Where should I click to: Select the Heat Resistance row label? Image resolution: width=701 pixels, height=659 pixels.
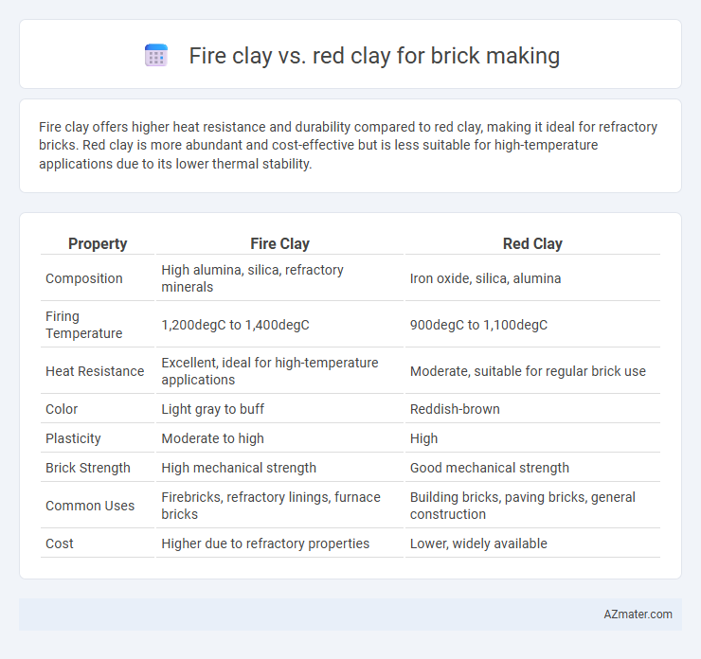[x=95, y=371]
